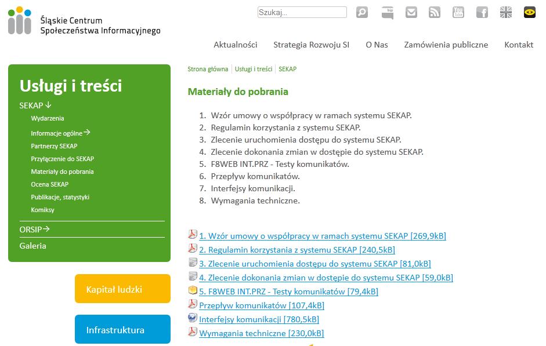Image resolution: width=546 pixels, height=346 pixels.
Task: Download F8WEB INT.PRZ Testy komunikatów [79,4kB]
Action: 289,292
